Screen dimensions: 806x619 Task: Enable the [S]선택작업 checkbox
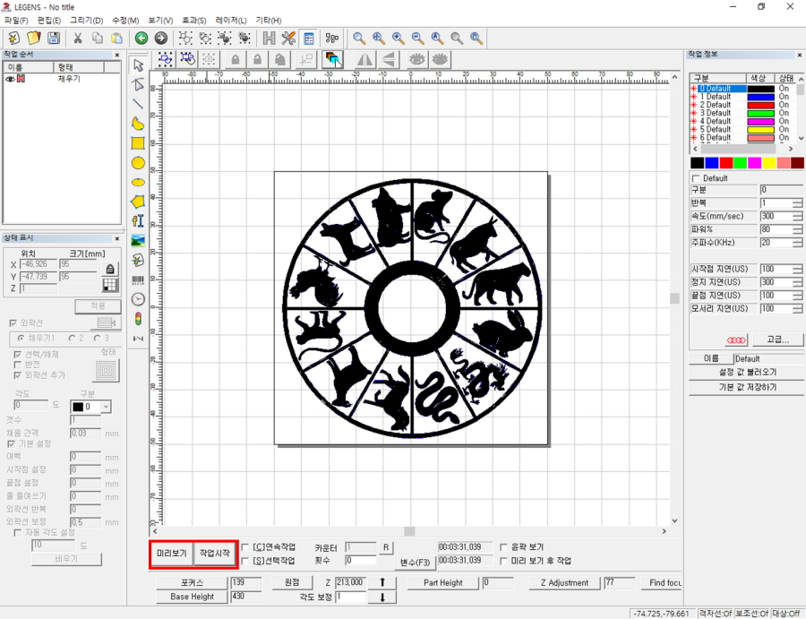pyautogui.click(x=245, y=561)
